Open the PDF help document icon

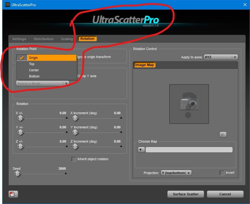(x=13, y=194)
